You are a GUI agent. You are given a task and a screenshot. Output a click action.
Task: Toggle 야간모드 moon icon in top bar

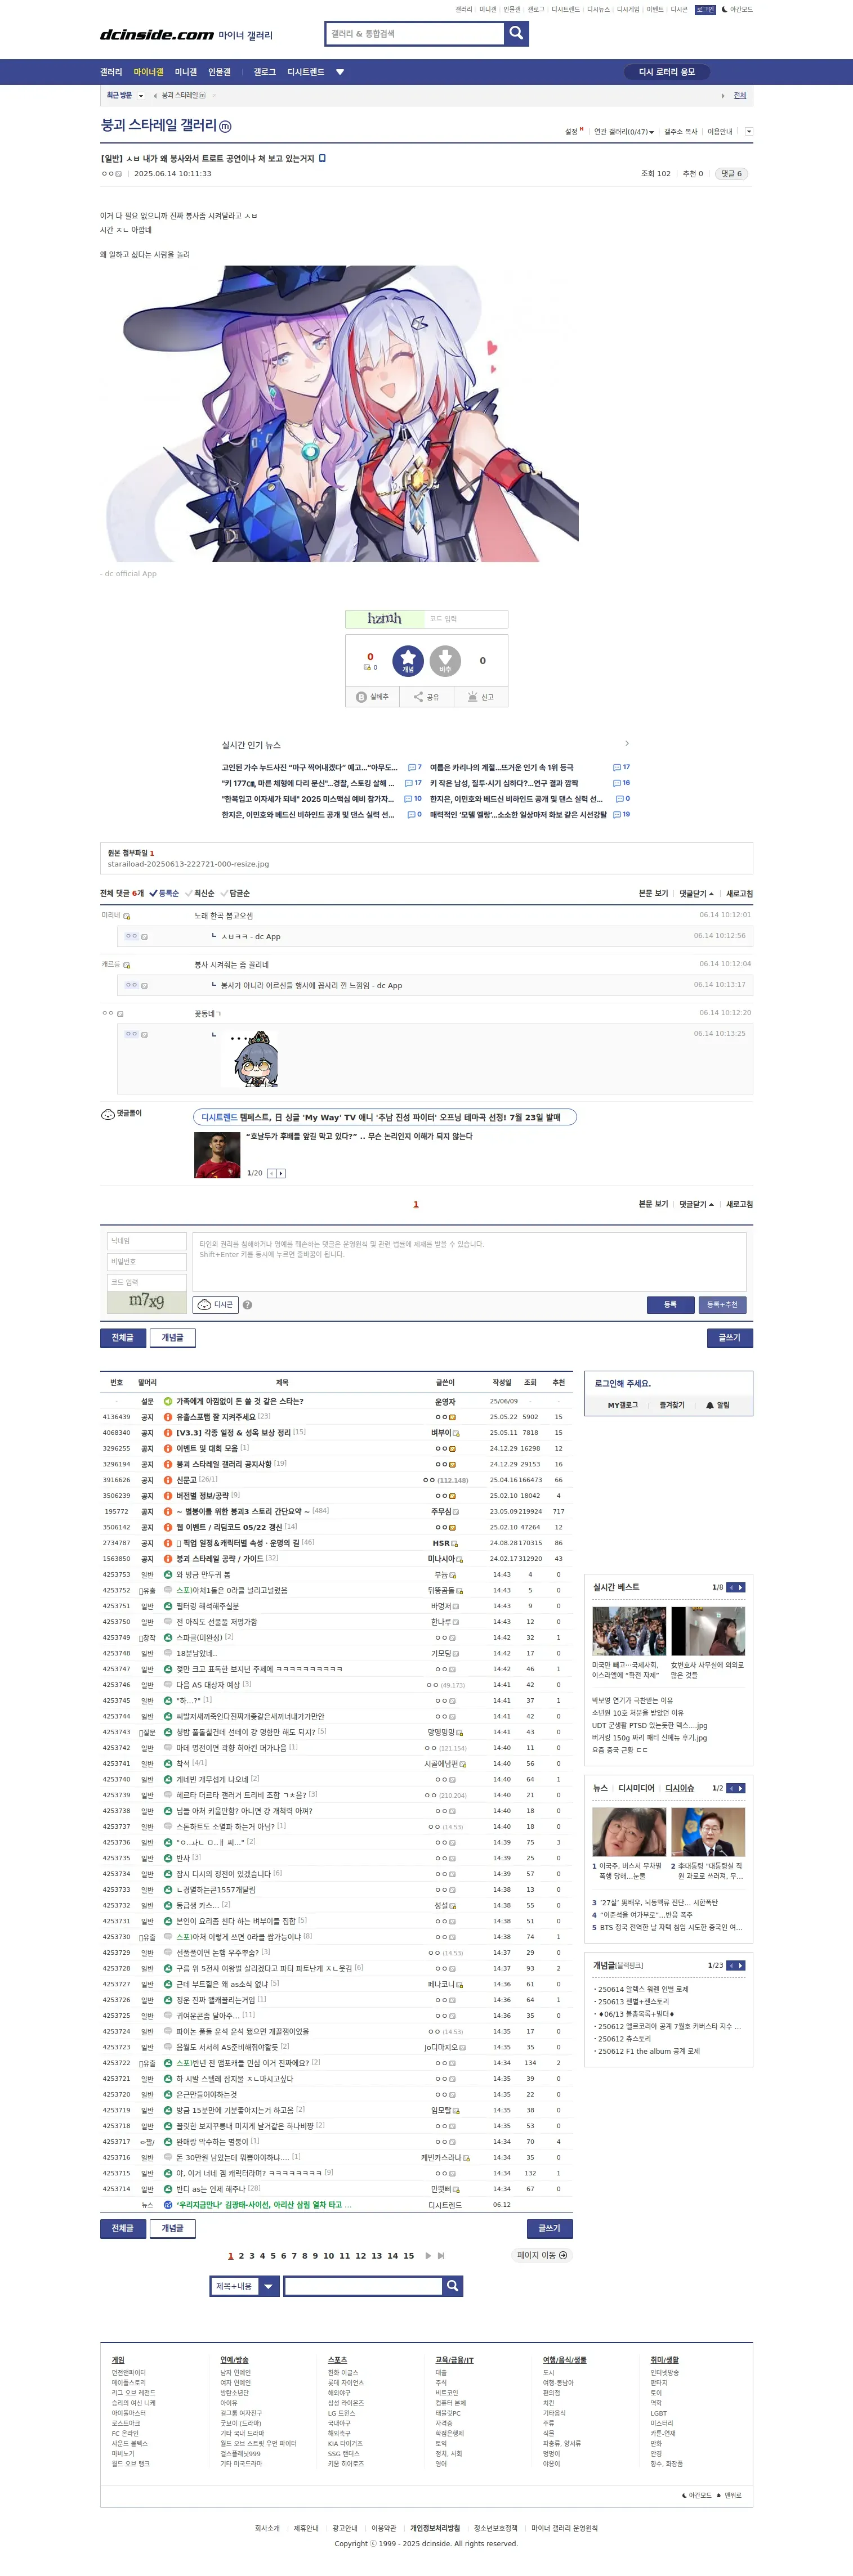(724, 9)
